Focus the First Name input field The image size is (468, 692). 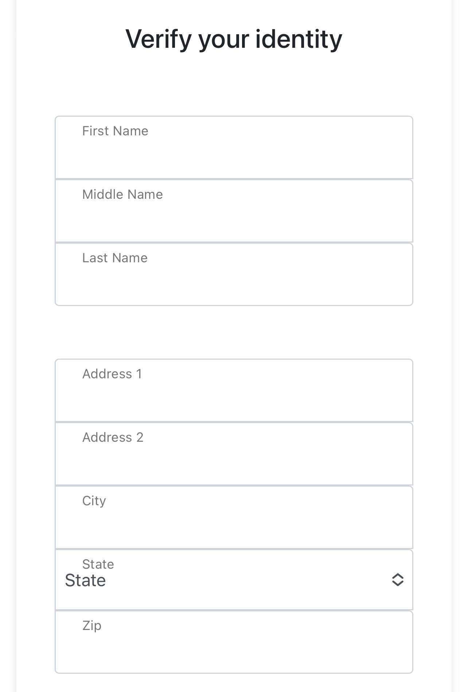point(234,147)
